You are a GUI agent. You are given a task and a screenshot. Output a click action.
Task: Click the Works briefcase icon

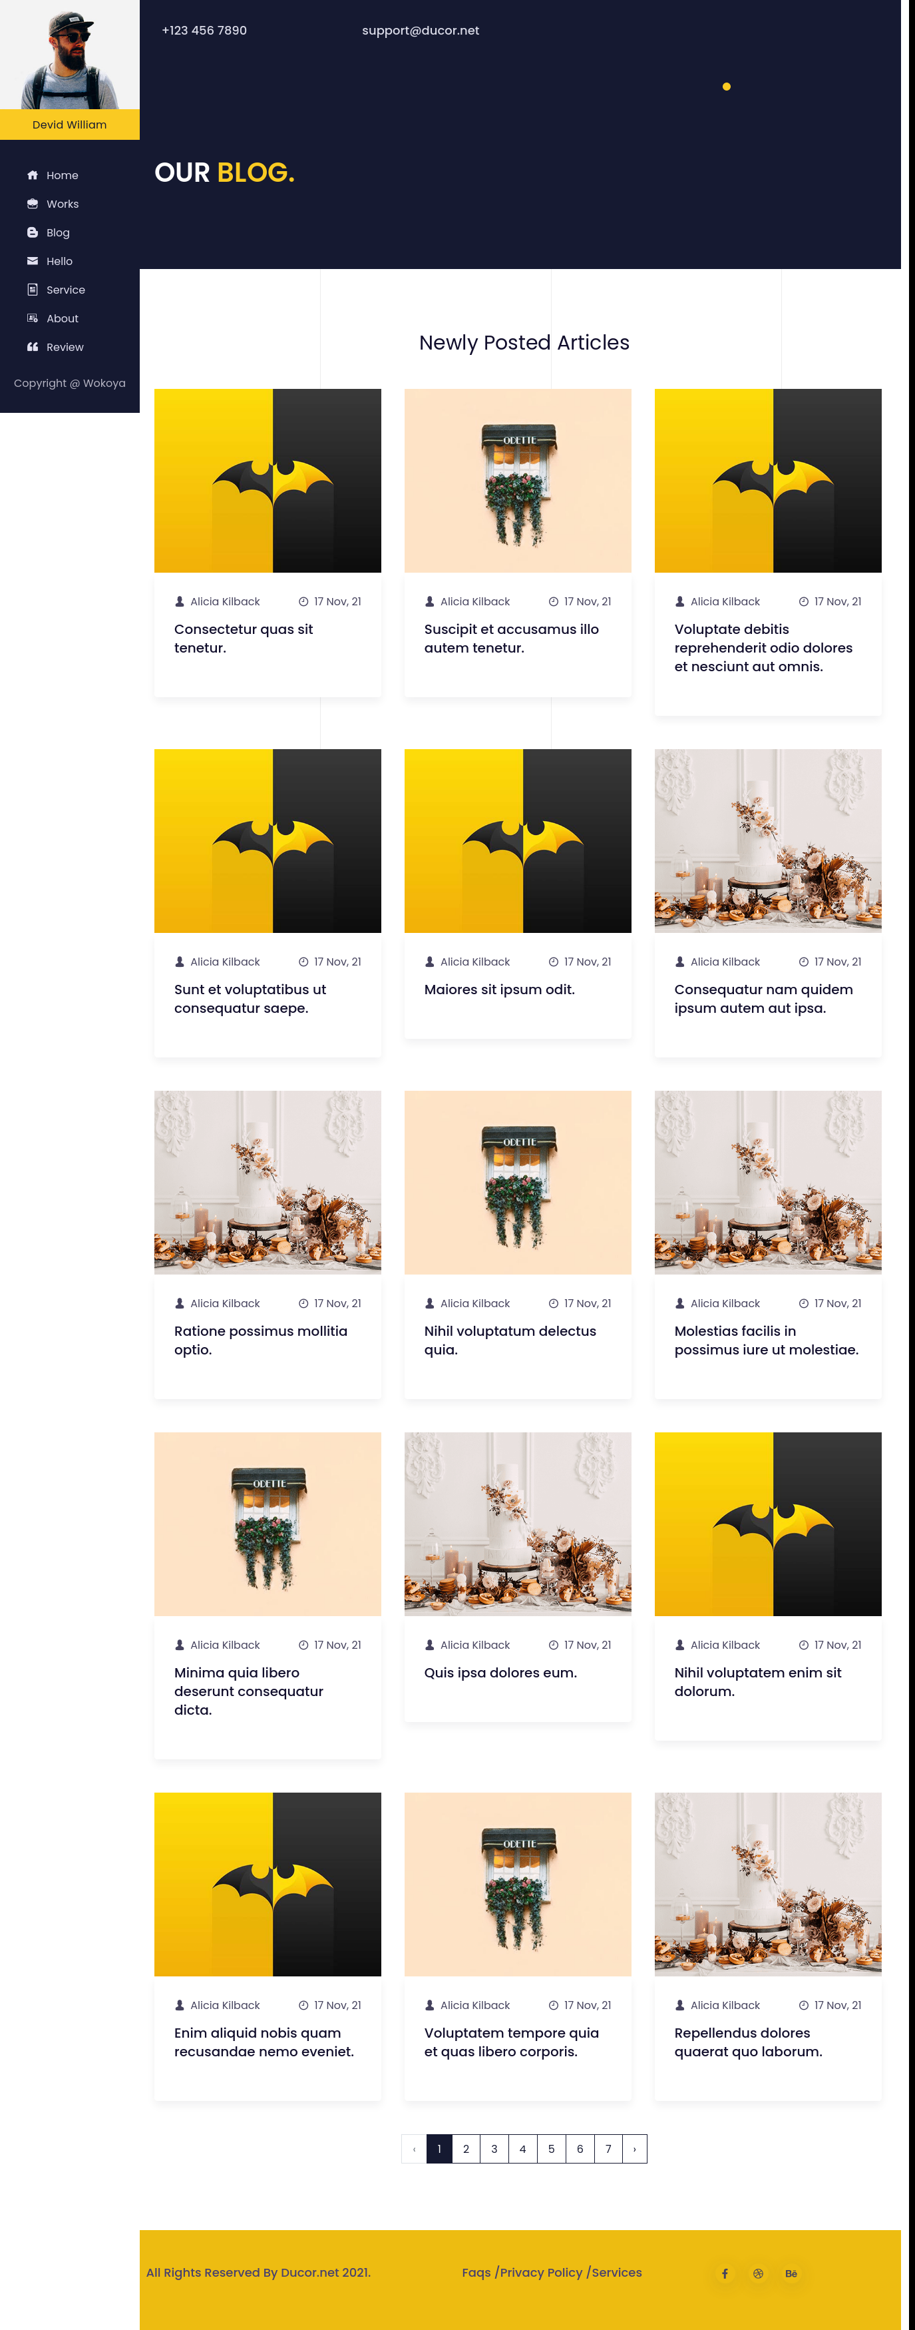[33, 204]
